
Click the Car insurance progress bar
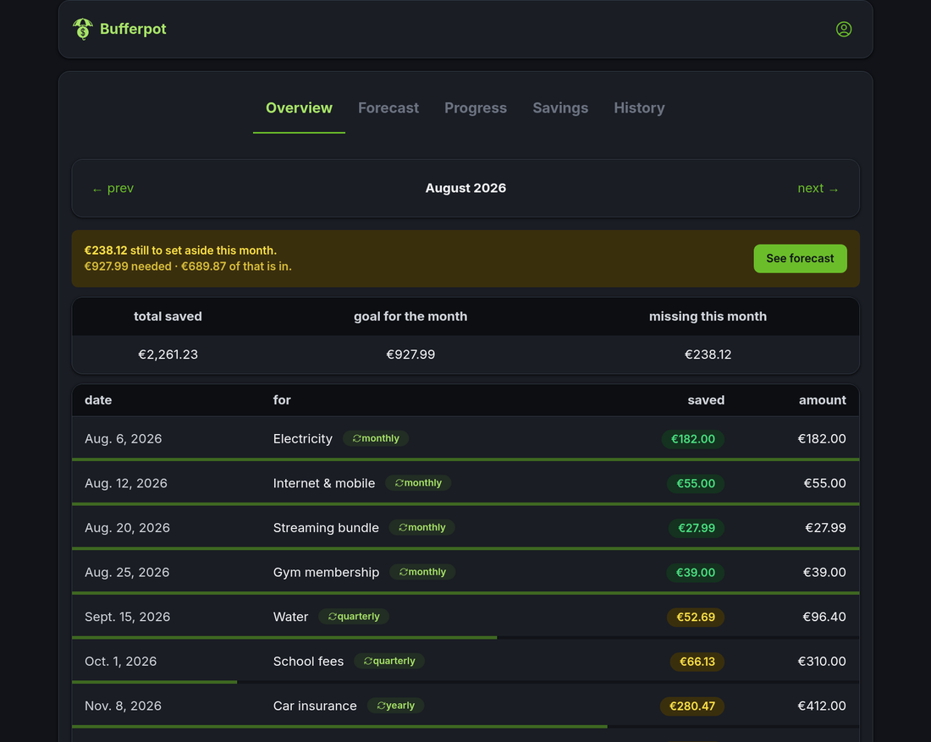click(465, 727)
